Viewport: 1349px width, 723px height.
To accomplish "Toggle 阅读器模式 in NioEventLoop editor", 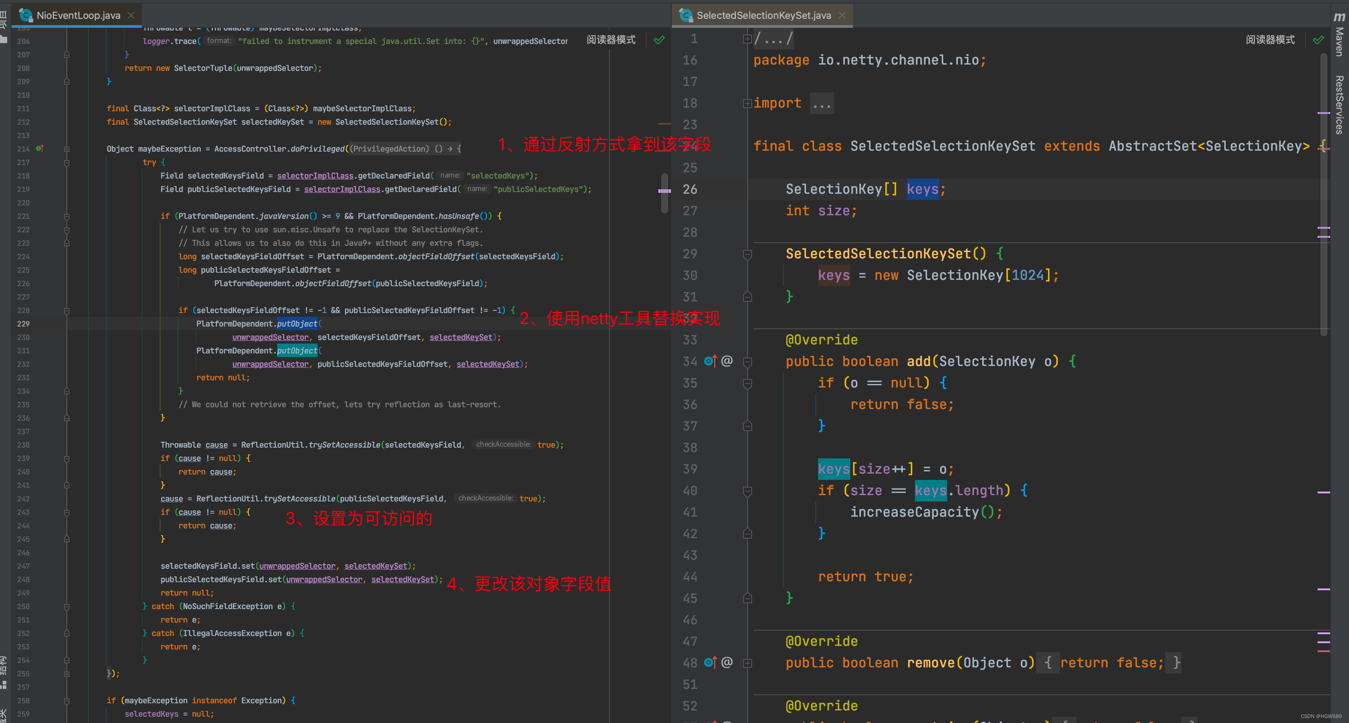I will click(x=611, y=40).
